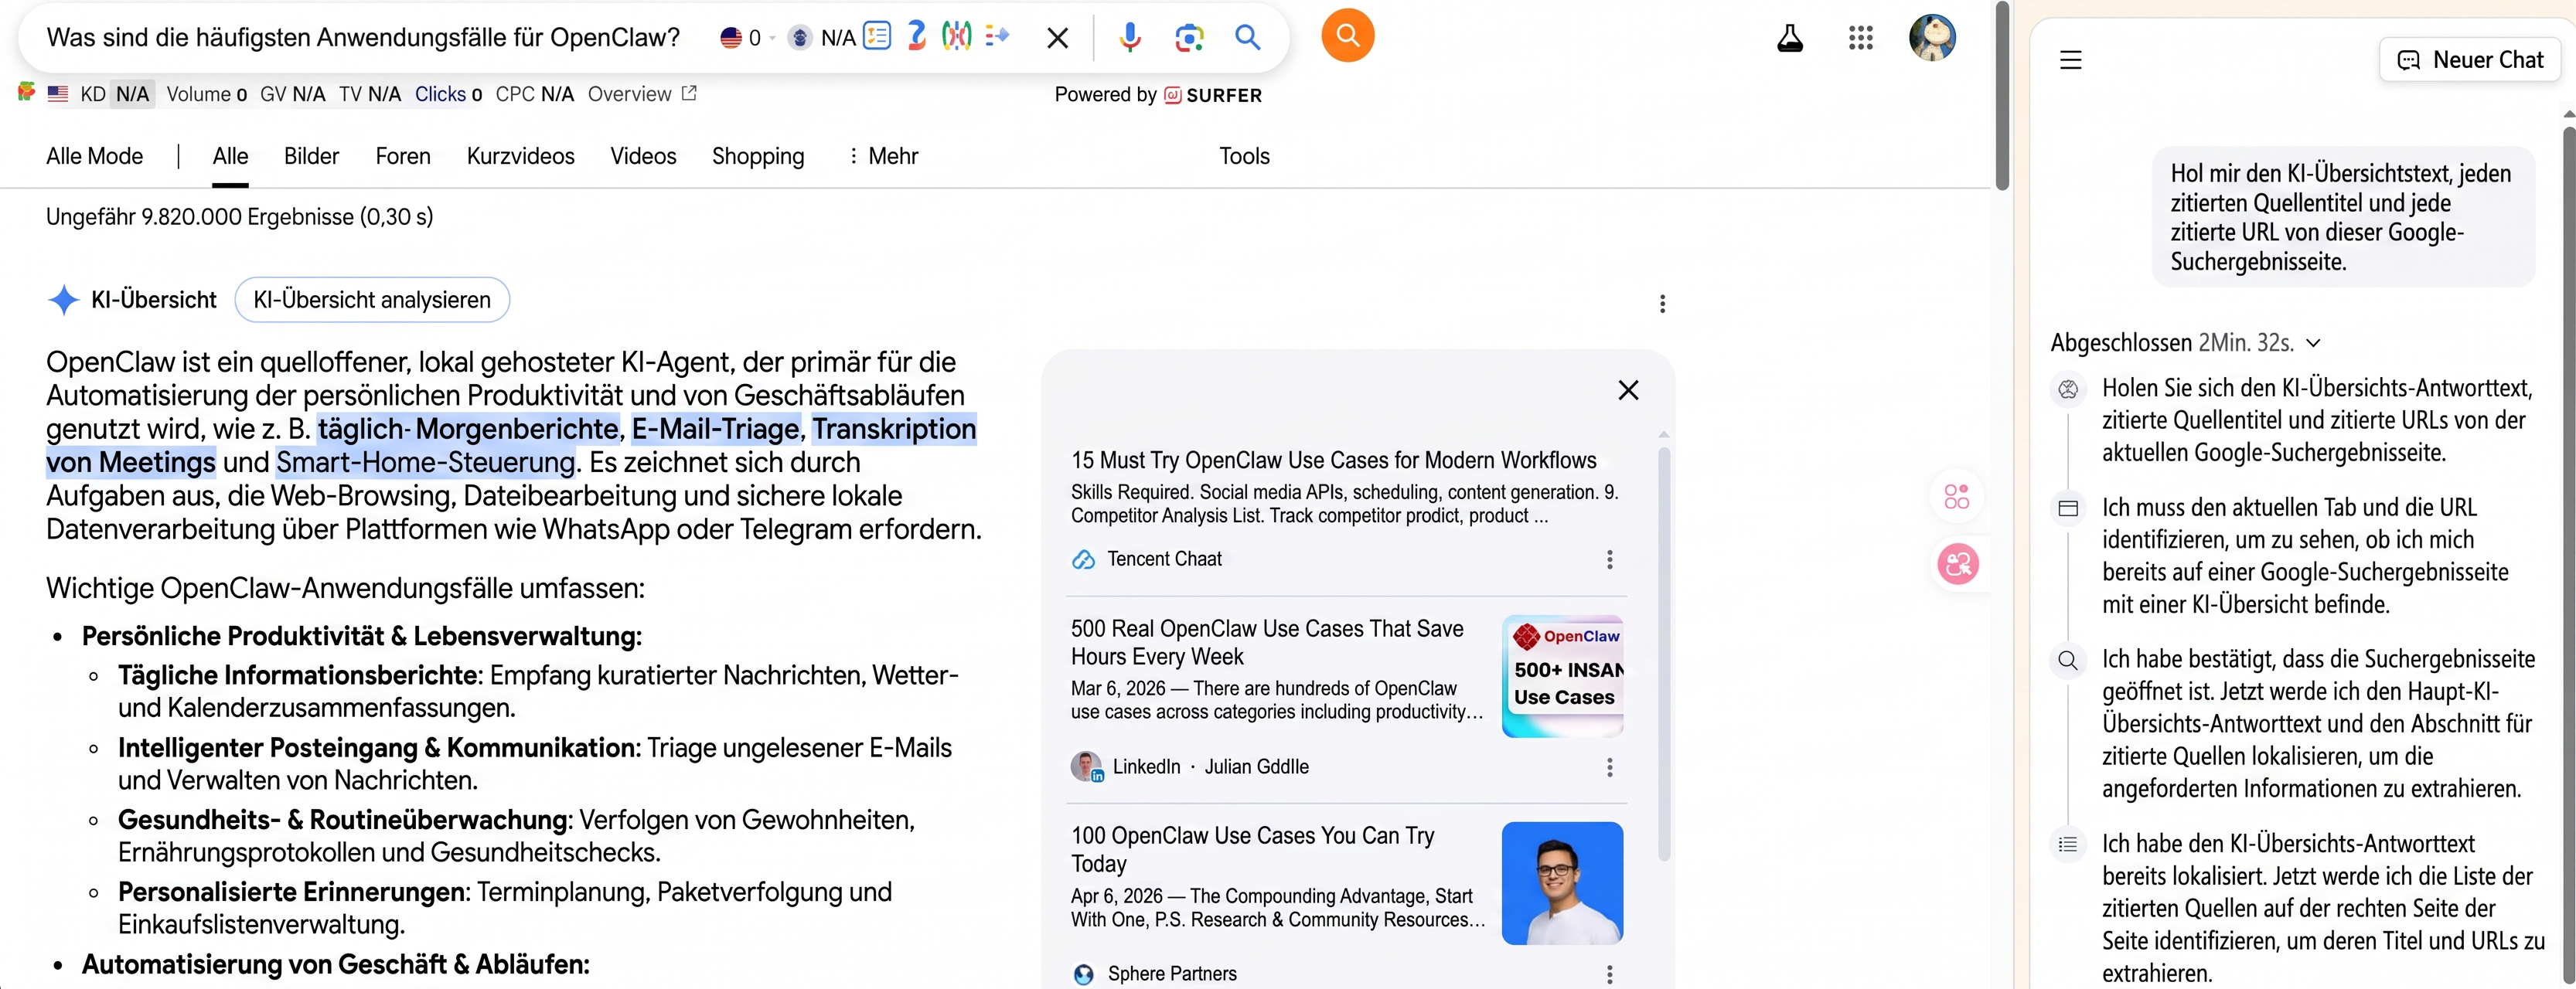This screenshot has height=989, width=2576.
Task: Click the list-with-arrow extension icon
Action: click(998, 37)
